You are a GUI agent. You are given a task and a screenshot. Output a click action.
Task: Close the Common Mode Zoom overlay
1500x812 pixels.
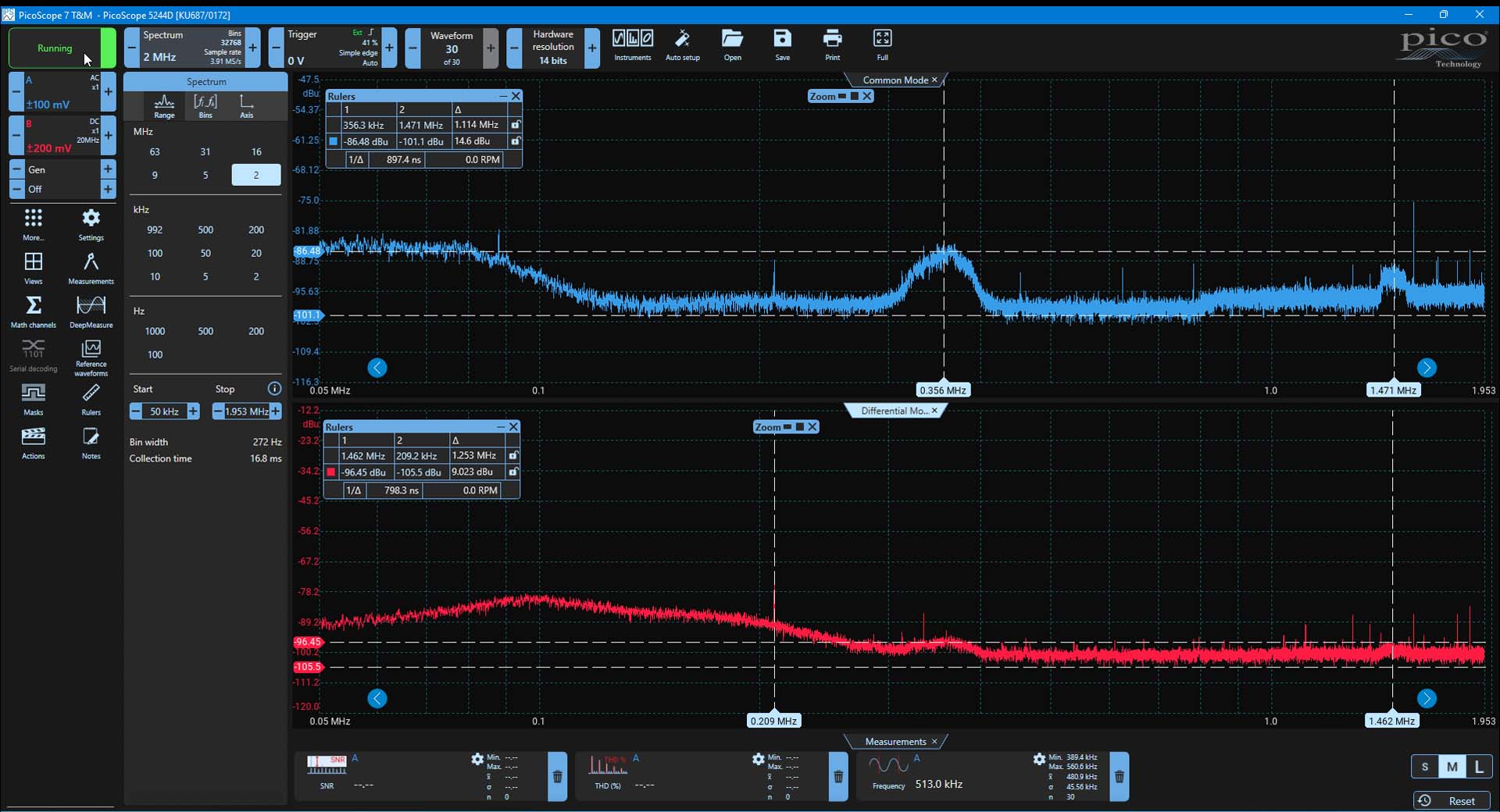pyautogui.click(x=867, y=96)
